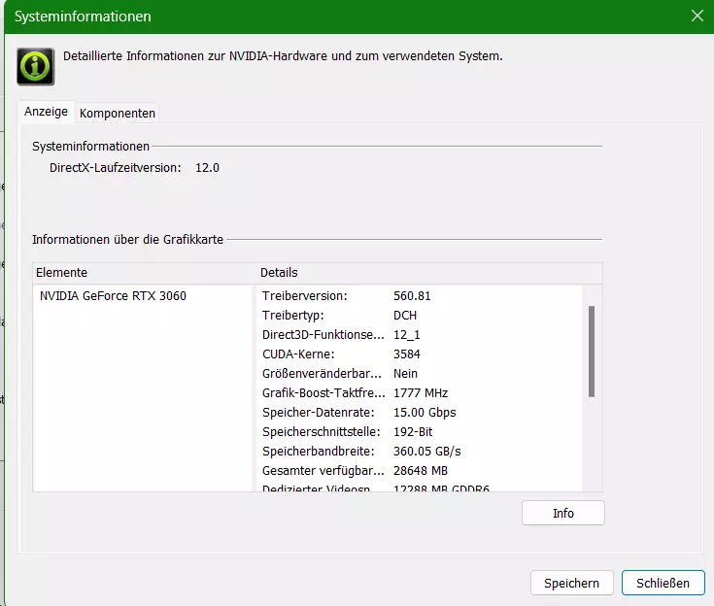Screen dimensions: 714x606
Task: Select the Anzeige tab
Action: (46, 112)
